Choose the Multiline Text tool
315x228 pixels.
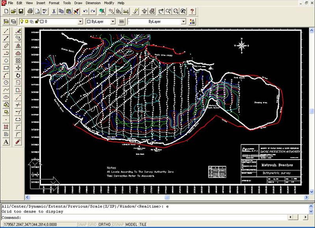tap(6, 142)
